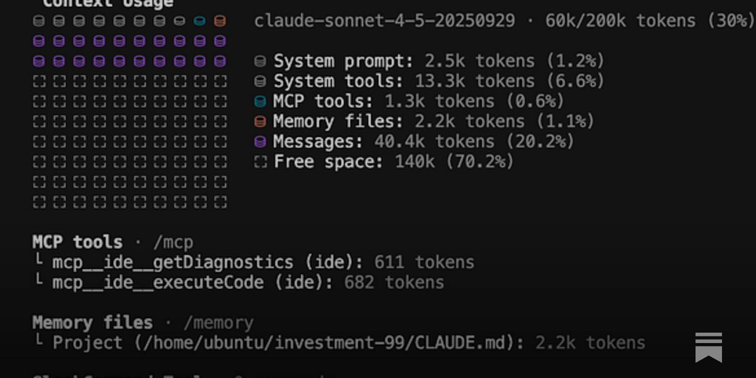Click the orange memory block in usage grid
The height and width of the screenshot is (378, 756).
click(x=220, y=21)
